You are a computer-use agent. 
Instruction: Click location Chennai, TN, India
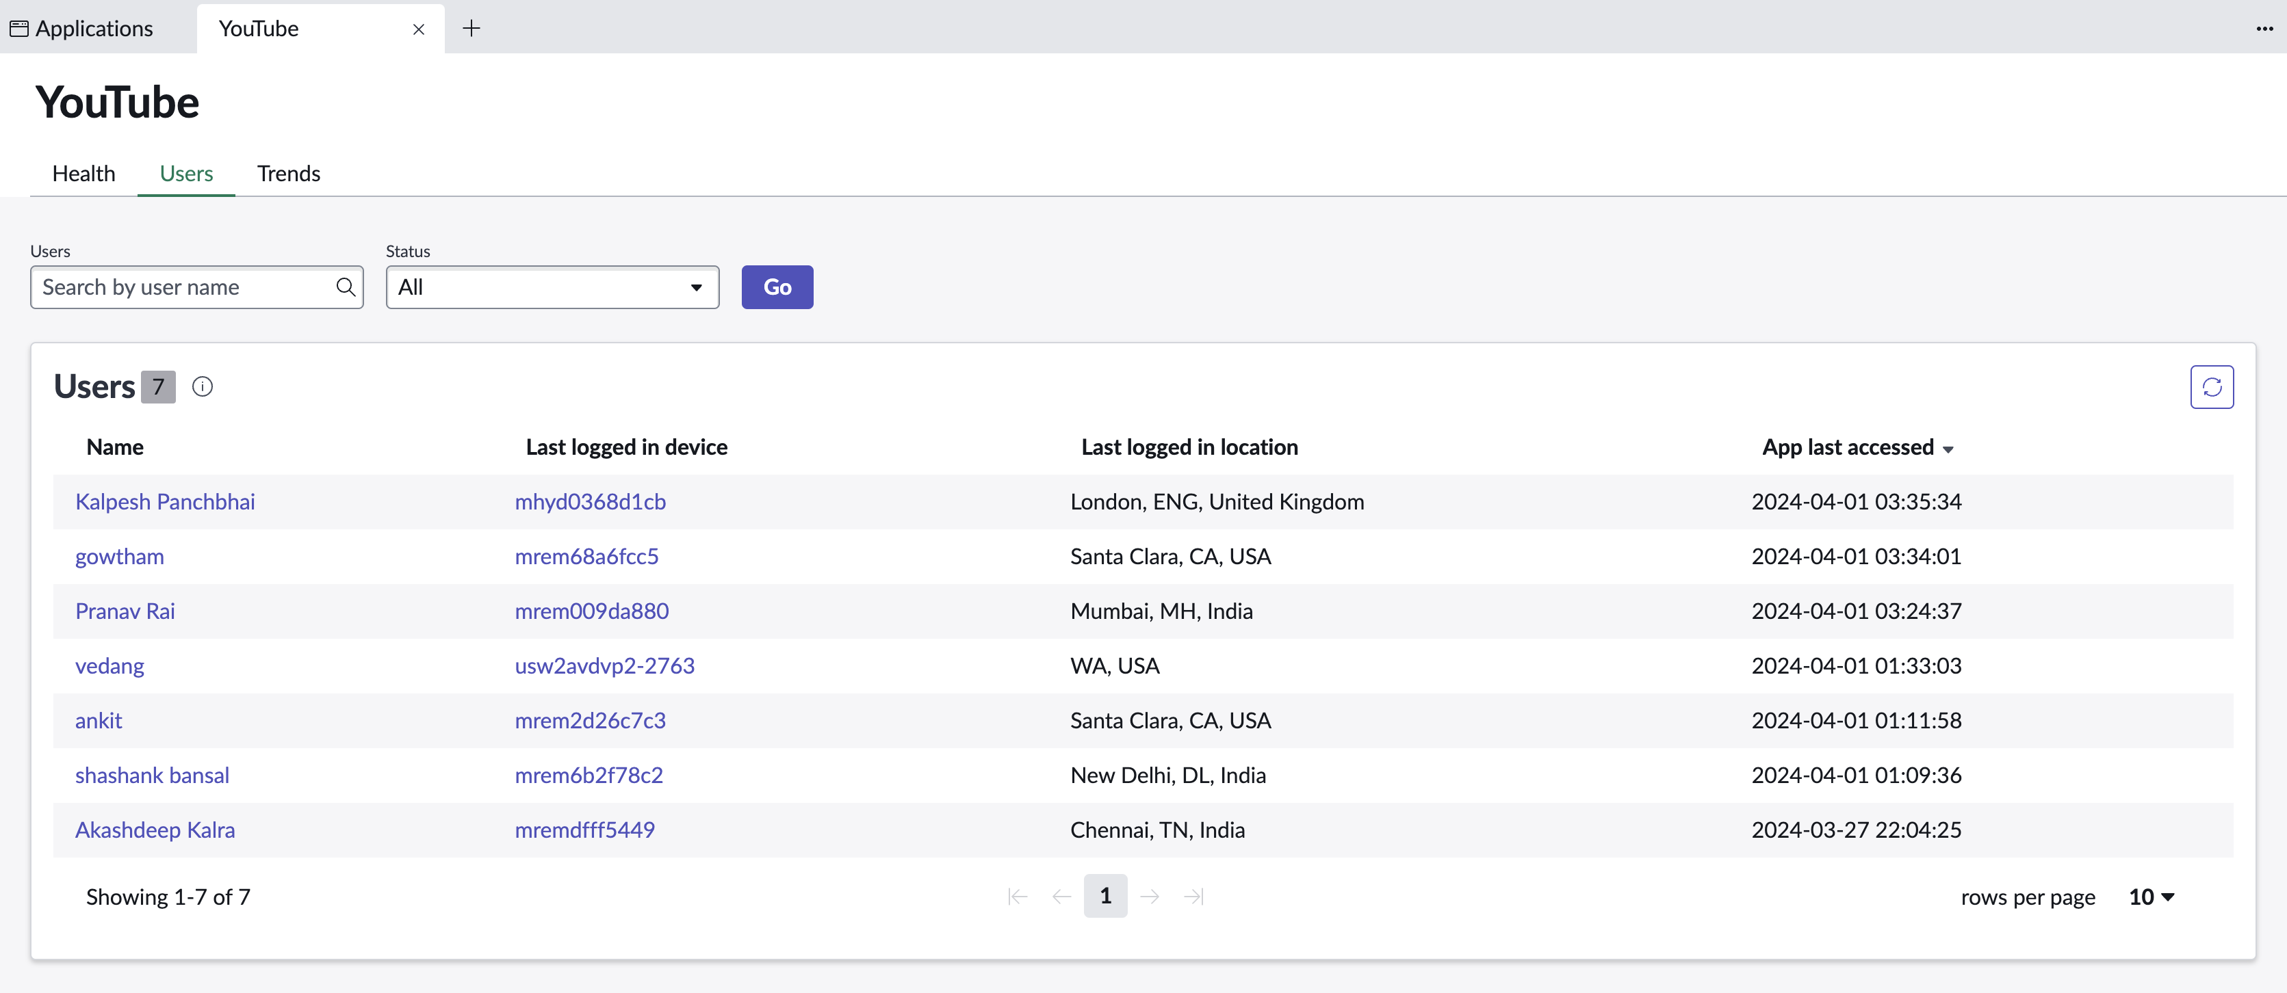[1158, 831]
